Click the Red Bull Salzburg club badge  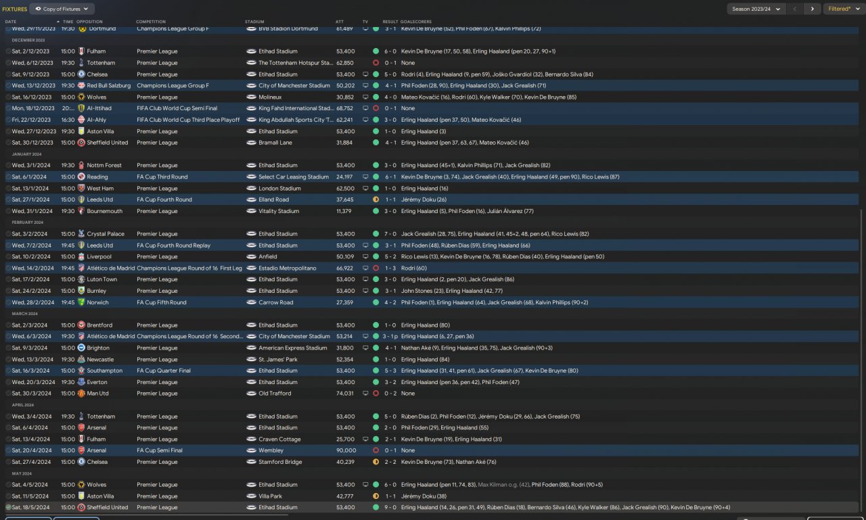coord(82,86)
